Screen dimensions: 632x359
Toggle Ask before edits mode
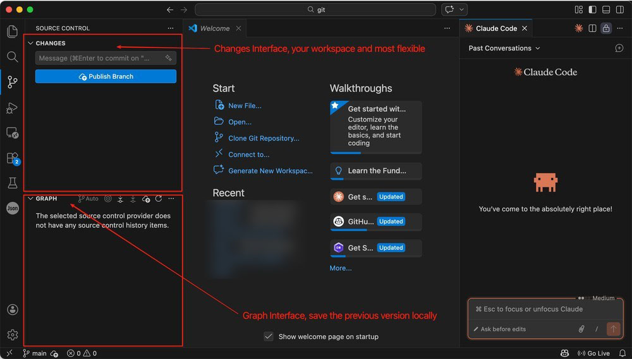pos(500,329)
